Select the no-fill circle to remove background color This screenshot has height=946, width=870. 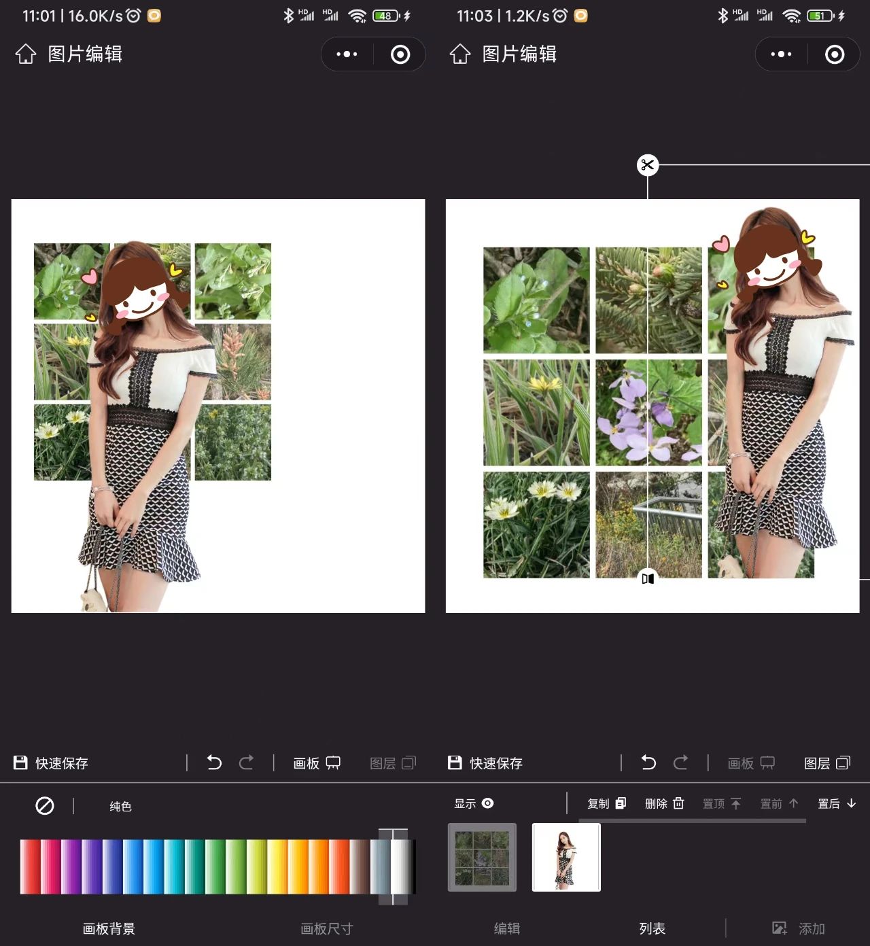43,806
